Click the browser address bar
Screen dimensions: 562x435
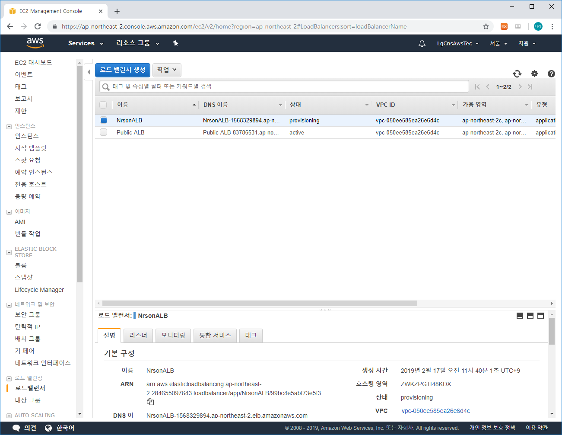click(x=270, y=26)
